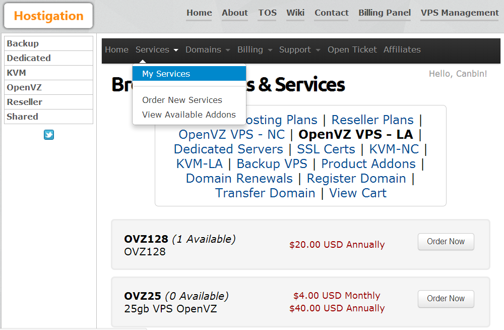Choose Order New Services menu entry
Viewport: 504px width, 330px height.
coord(182,100)
